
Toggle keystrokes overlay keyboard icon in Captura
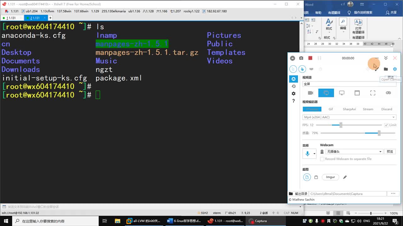click(311, 69)
